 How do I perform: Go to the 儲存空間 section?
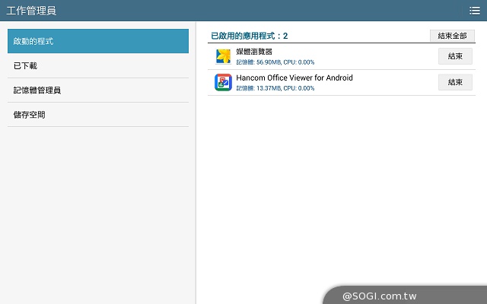98,115
